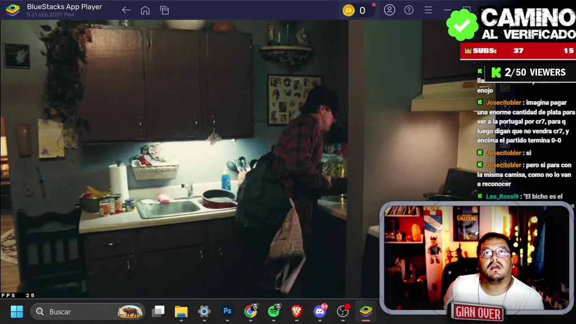Open File Explorer from taskbar

click(181, 311)
